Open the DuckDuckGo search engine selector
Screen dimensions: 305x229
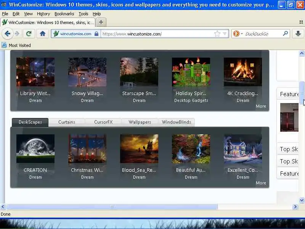tap(238, 34)
